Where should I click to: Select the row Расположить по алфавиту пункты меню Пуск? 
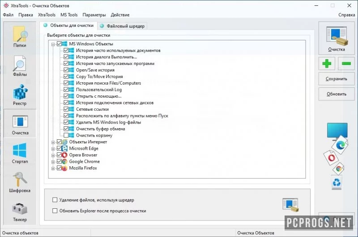(122, 116)
